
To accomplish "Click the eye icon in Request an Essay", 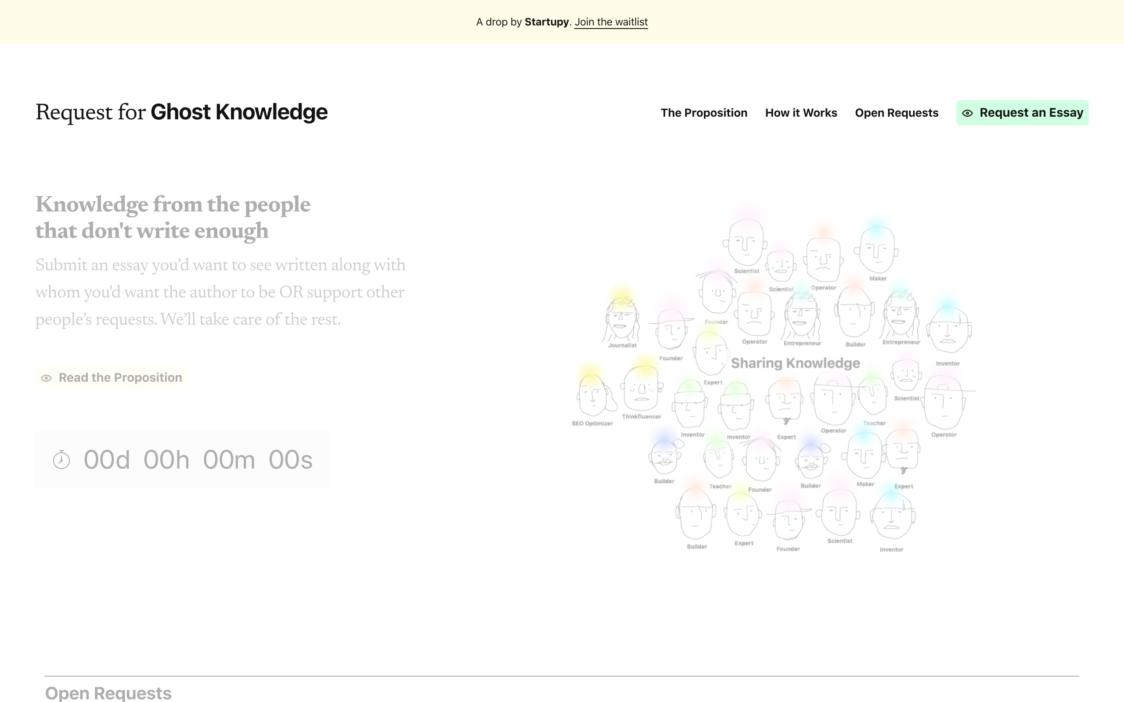I will [x=967, y=113].
